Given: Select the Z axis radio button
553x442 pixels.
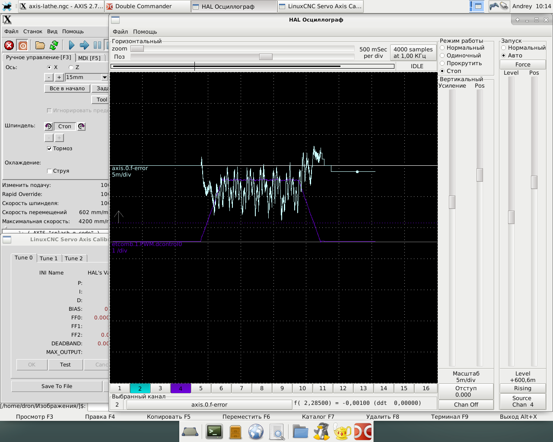Looking at the screenshot, I should click(71, 67).
